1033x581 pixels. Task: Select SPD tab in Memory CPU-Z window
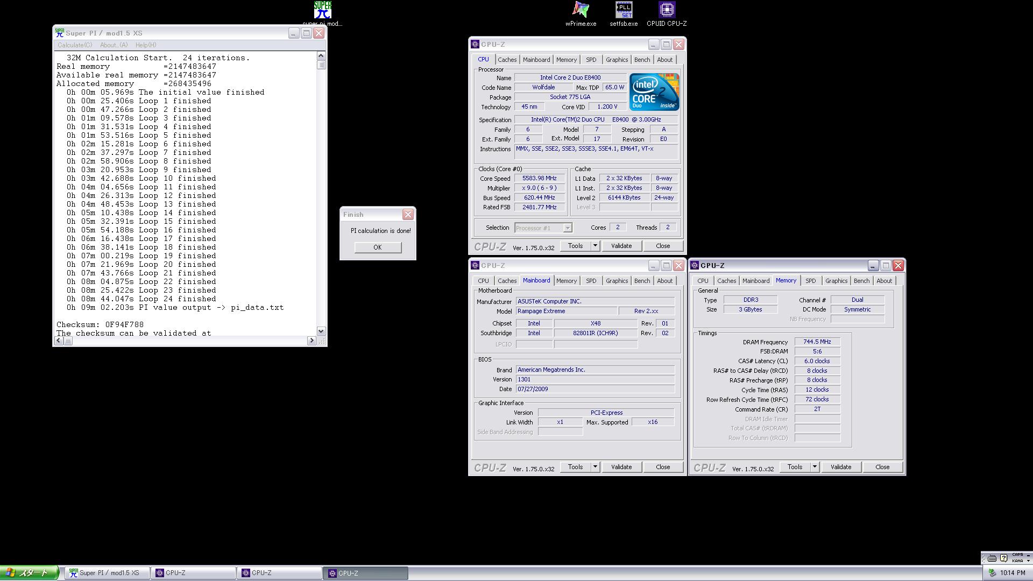click(810, 281)
